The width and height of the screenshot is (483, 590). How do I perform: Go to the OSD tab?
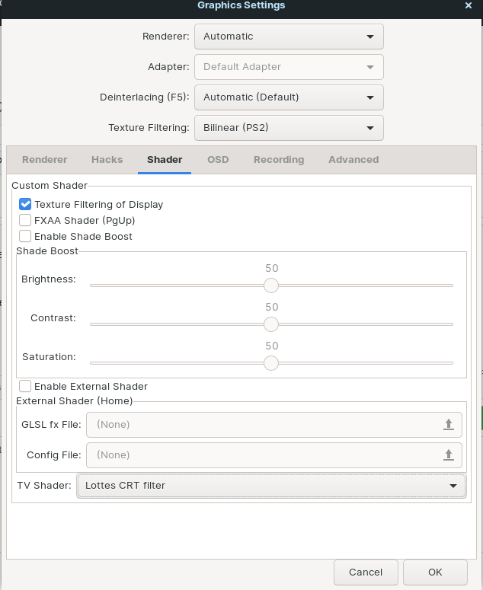(218, 160)
